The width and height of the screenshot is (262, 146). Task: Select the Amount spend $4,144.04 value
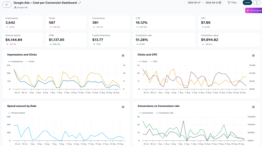coord(14,40)
